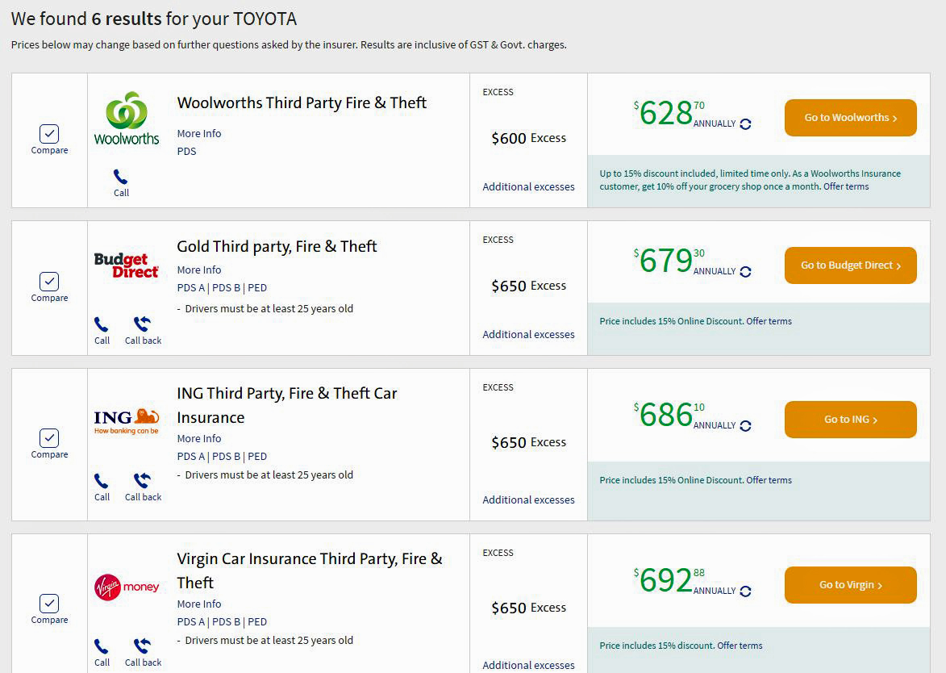Open More Info for Woolworths policy
The width and height of the screenshot is (946, 673).
199,134
